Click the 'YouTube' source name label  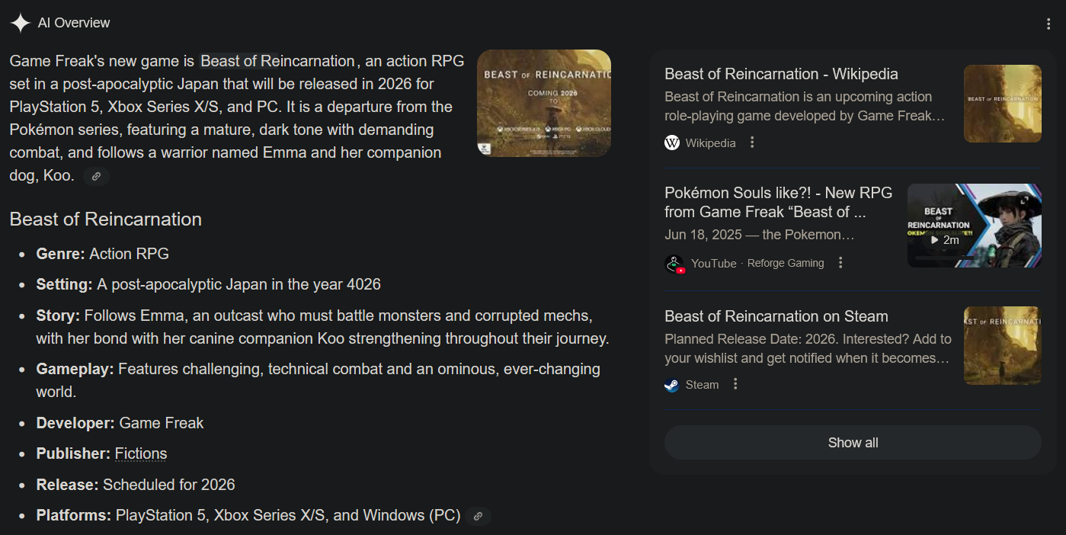pos(714,263)
